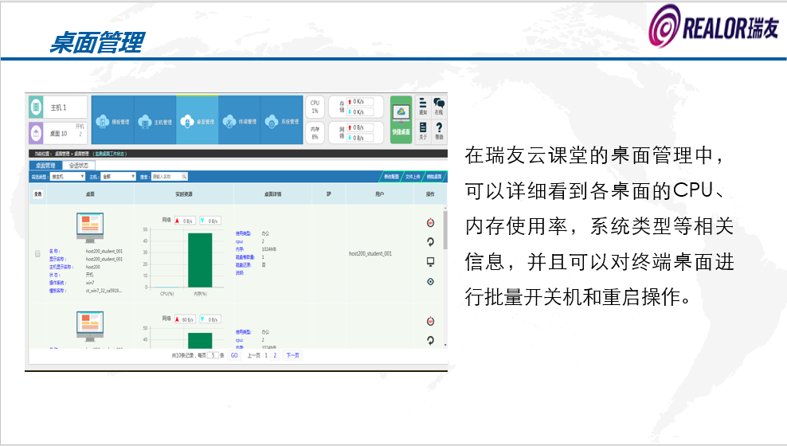
Task: Select the 桌面管理 tab
Action: pos(45,166)
